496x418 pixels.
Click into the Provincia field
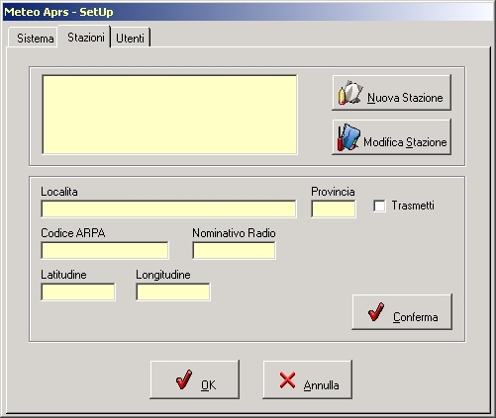pos(334,209)
